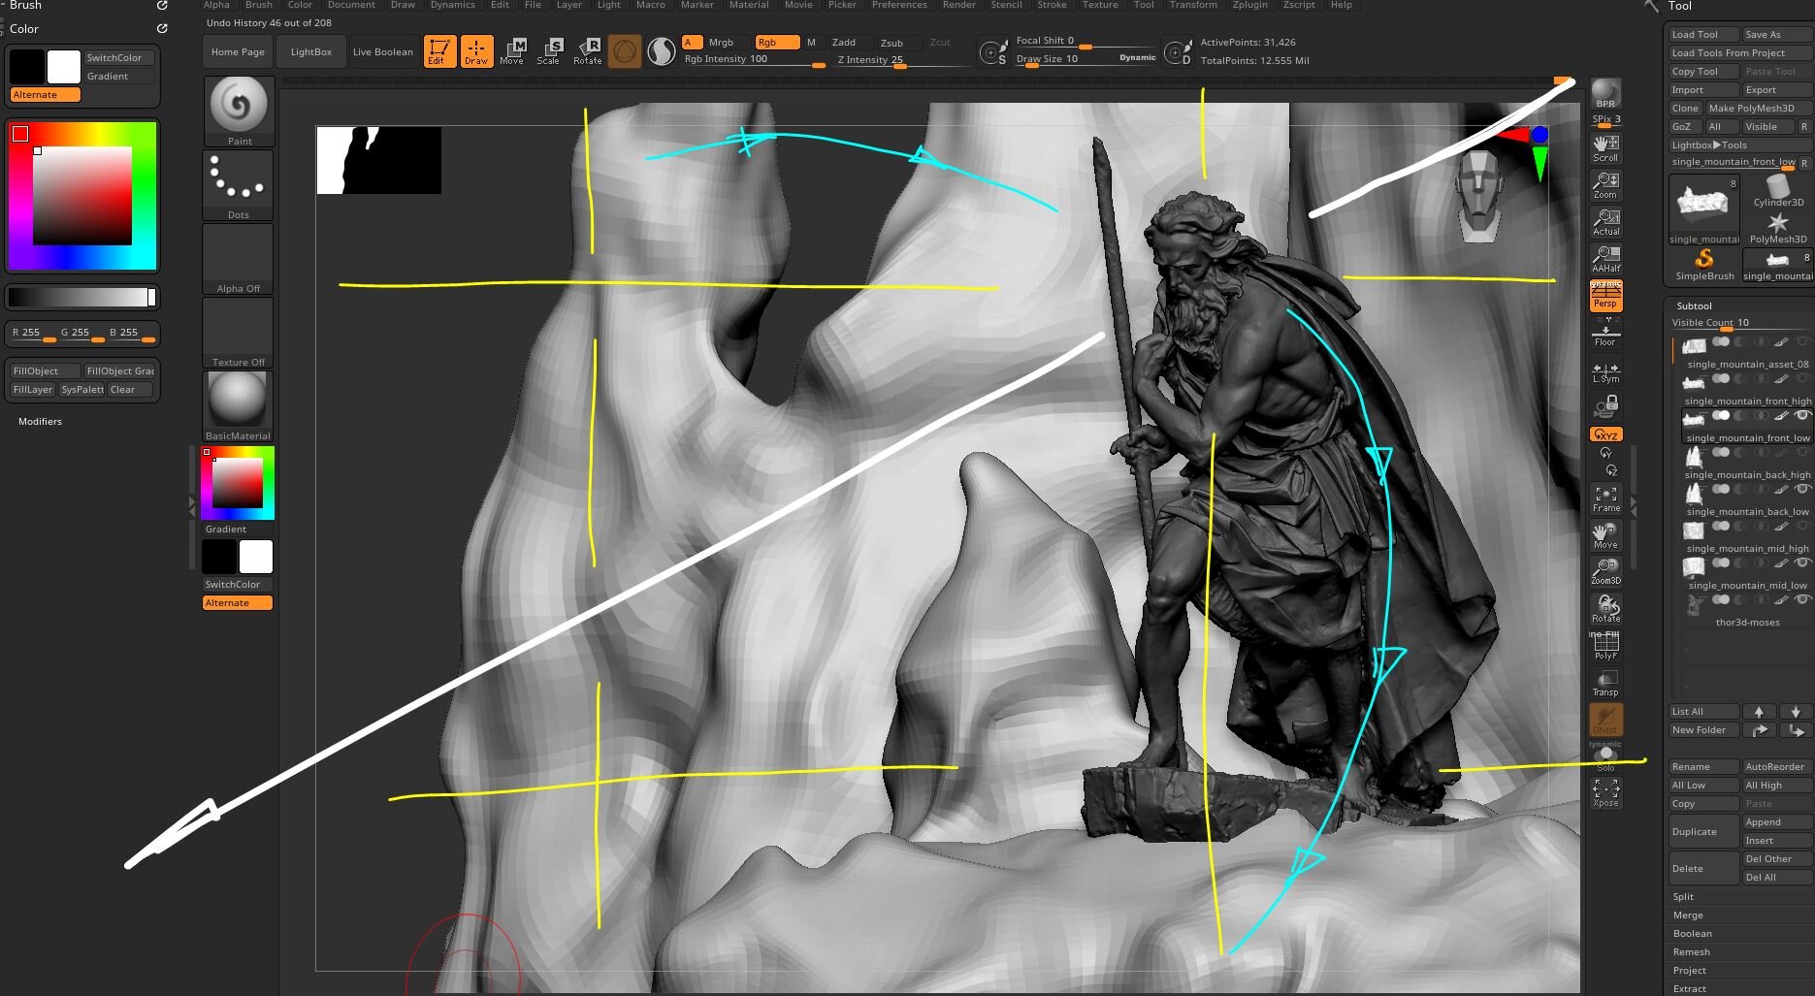Click the Gizmo 3D orange circle icon

[625, 51]
